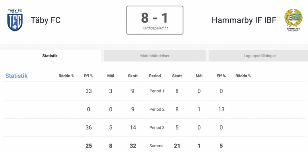Switch to the Matchhändelser tab
308x153 pixels.
(155, 56)
